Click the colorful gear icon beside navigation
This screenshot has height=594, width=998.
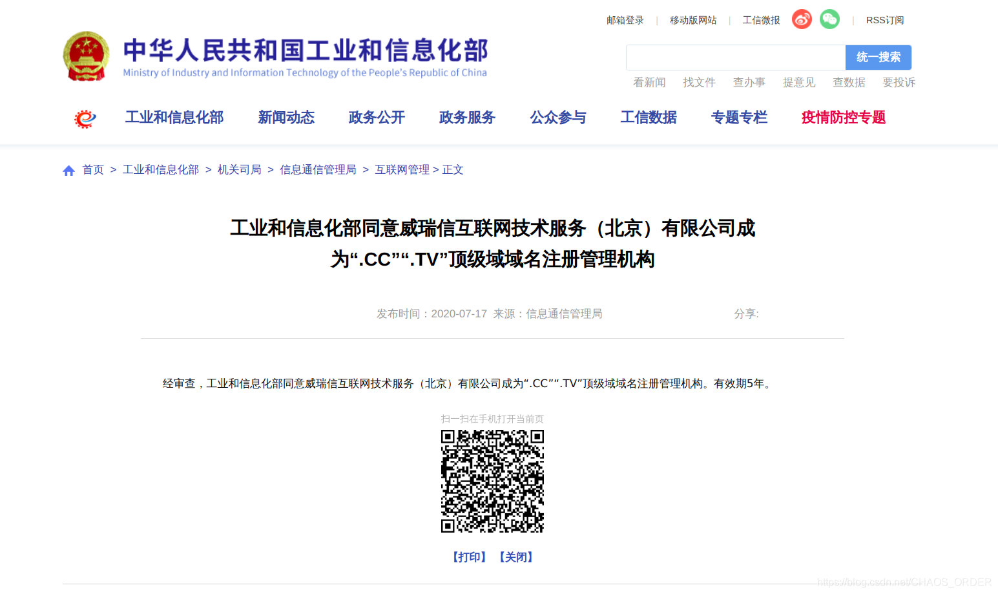pos(85,117)
